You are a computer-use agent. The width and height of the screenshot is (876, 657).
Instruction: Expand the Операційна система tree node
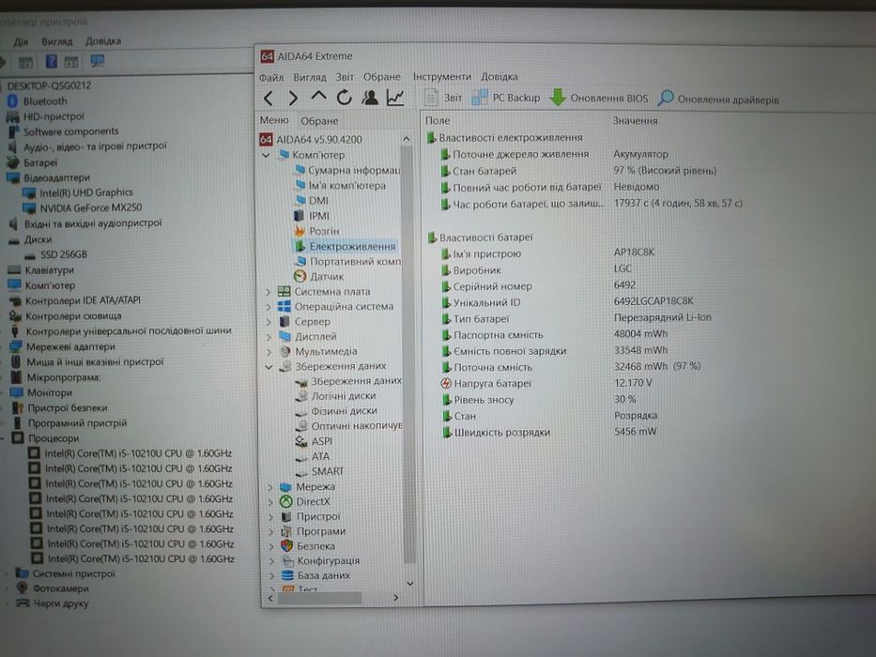(269, 307)
